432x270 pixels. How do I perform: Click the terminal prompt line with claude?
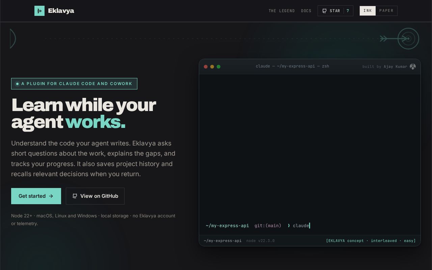pyautogui.click(x=258, y=225)
